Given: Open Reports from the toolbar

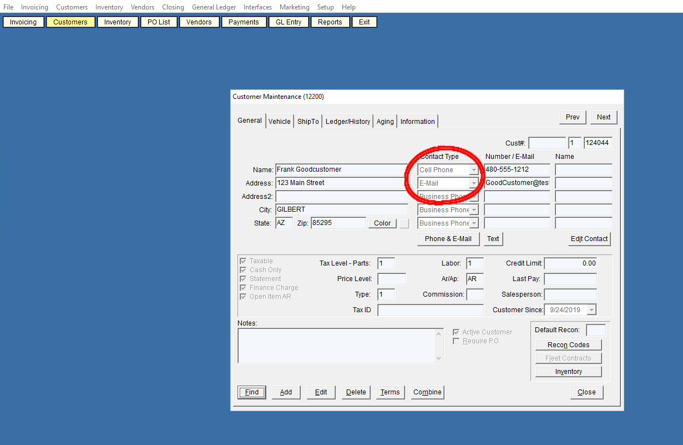Looking at the screenshot, I should (x=330, y=22).
